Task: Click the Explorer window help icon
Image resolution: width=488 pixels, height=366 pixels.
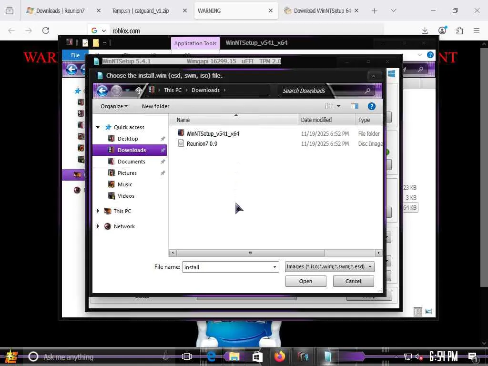Action: 430,55
